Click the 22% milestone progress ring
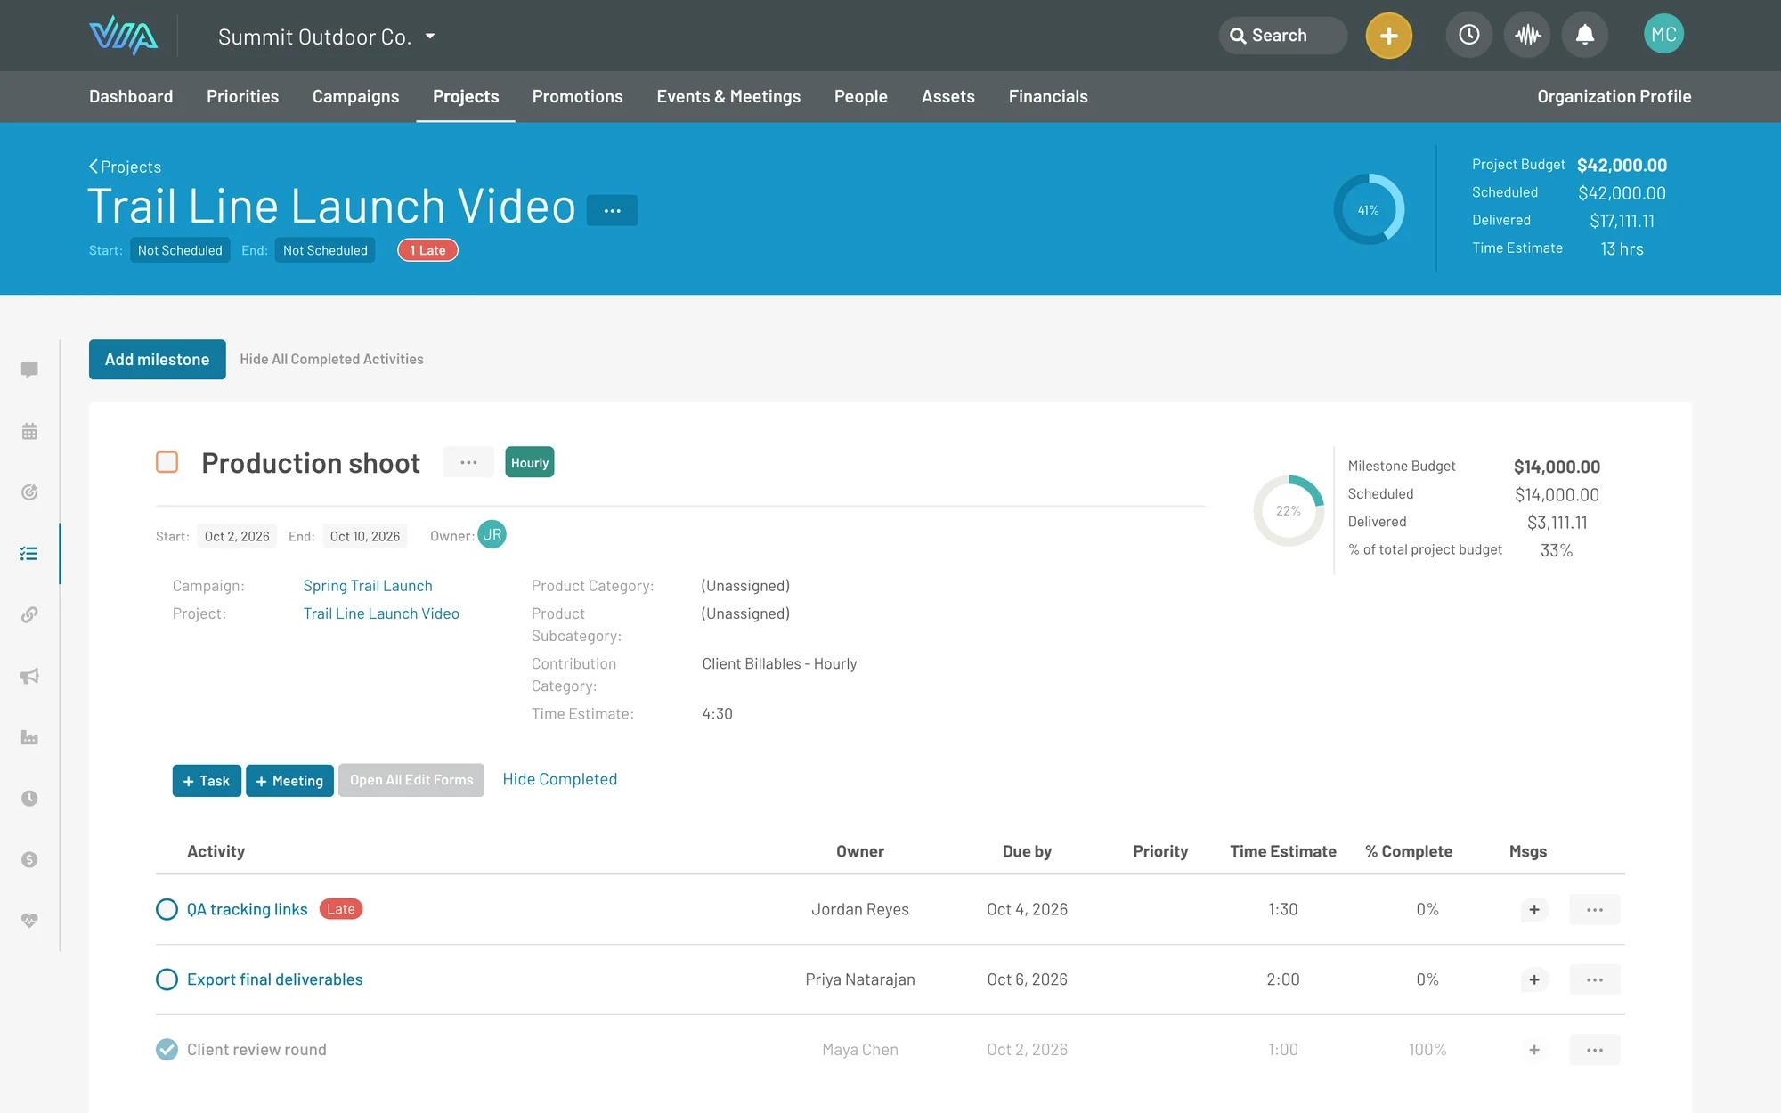Image resolution: width=1781 pixels, height=1113 pixels. click(x=1289, y=511)
